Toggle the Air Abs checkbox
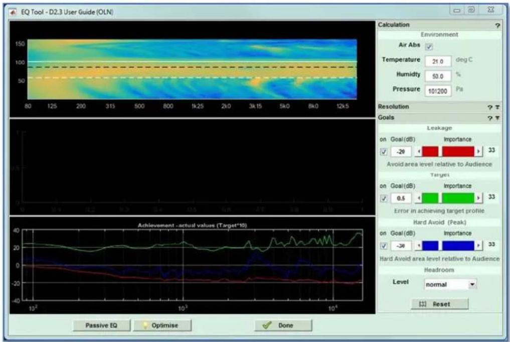Screen dimensions: 510x342 (x=429, y=47)
